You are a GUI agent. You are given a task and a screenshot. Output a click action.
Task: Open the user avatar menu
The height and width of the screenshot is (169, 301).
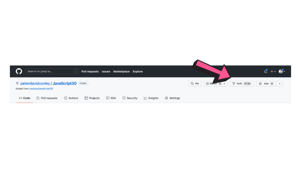pos(282,71)
